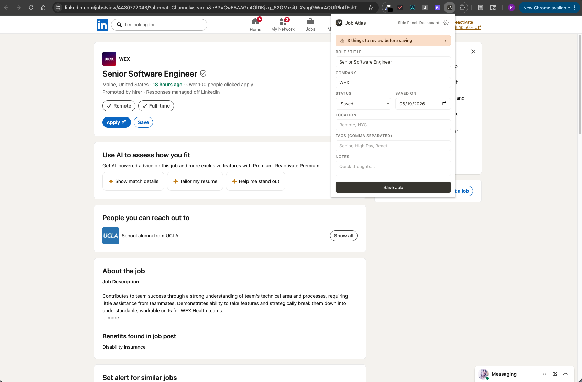Expand the Messaging panel chevron
The image size is (582, 382).
coord(566,374)
